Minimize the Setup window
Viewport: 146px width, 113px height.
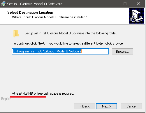112,4
